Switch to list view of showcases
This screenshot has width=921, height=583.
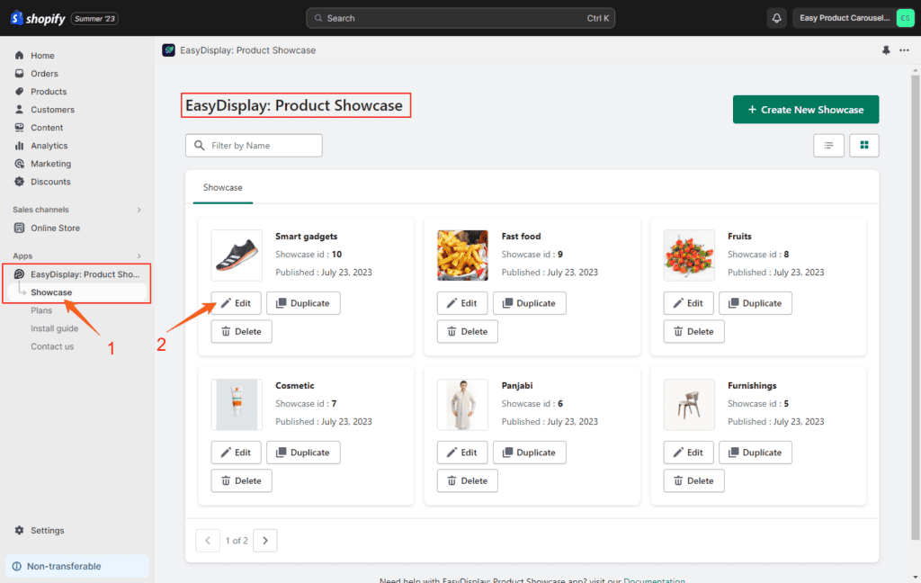pos(828,145)
